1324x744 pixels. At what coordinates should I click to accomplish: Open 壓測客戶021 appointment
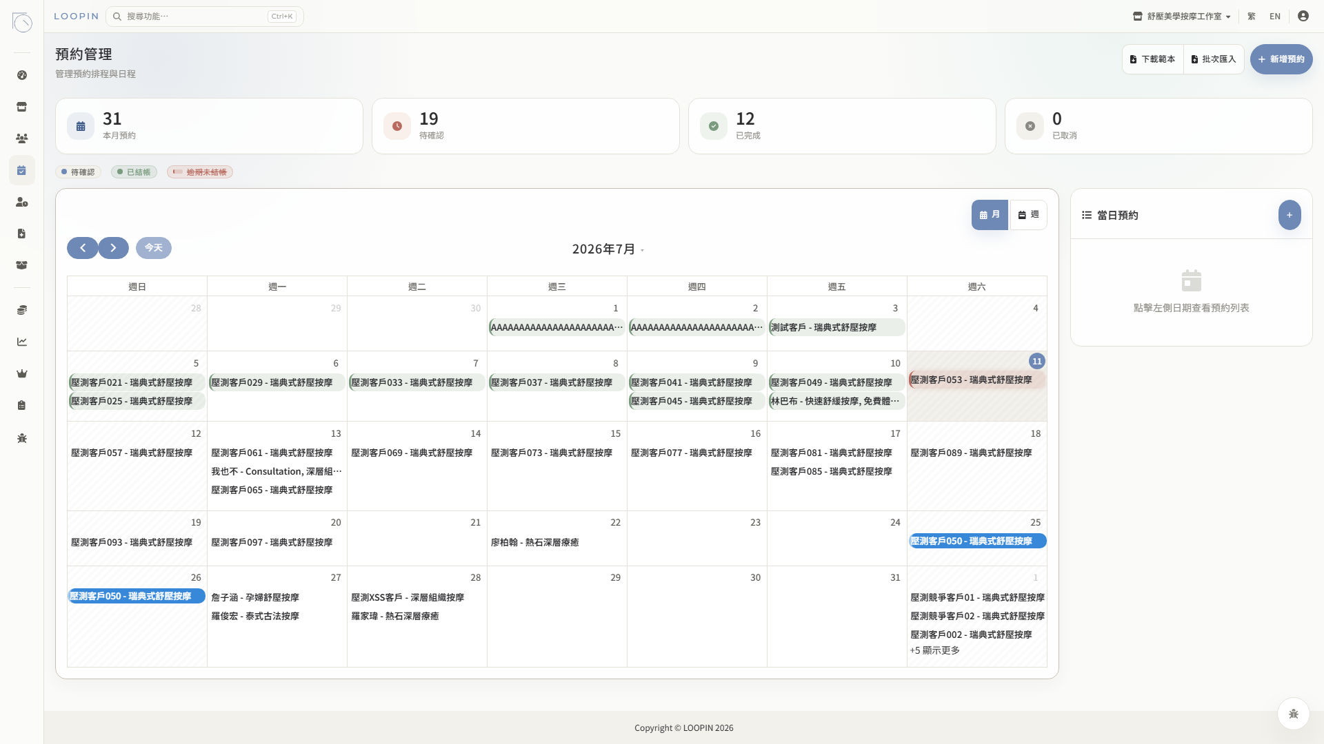(x=137, y=382)
